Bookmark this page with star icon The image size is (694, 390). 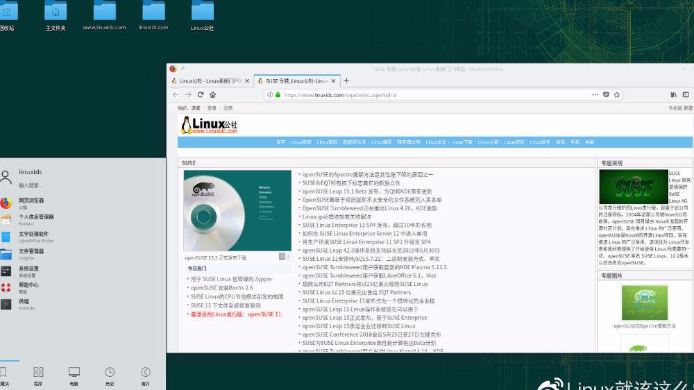coord(617,95)
